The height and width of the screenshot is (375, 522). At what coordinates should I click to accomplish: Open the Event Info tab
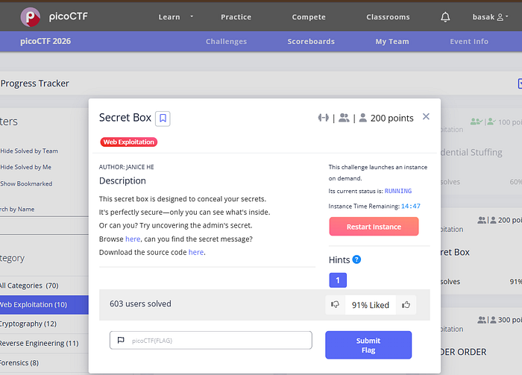pos(469,42)
